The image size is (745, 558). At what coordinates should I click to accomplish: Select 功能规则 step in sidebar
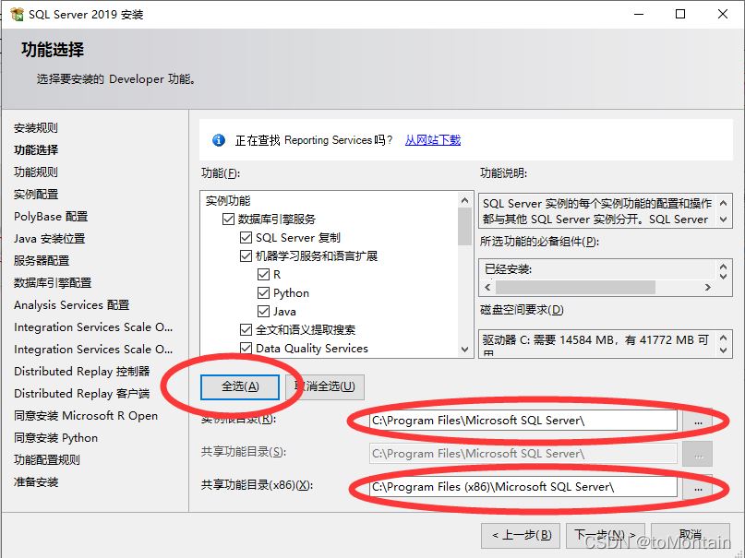coord(36,172)
